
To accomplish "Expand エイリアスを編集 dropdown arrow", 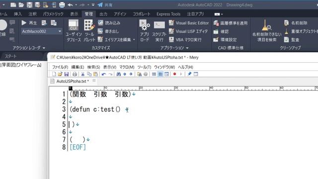I will click(134, 40).
